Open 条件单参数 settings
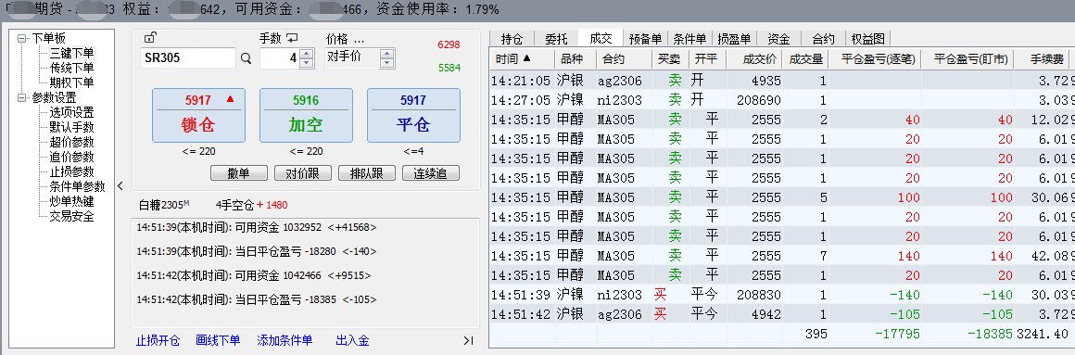 pos(78,187)
